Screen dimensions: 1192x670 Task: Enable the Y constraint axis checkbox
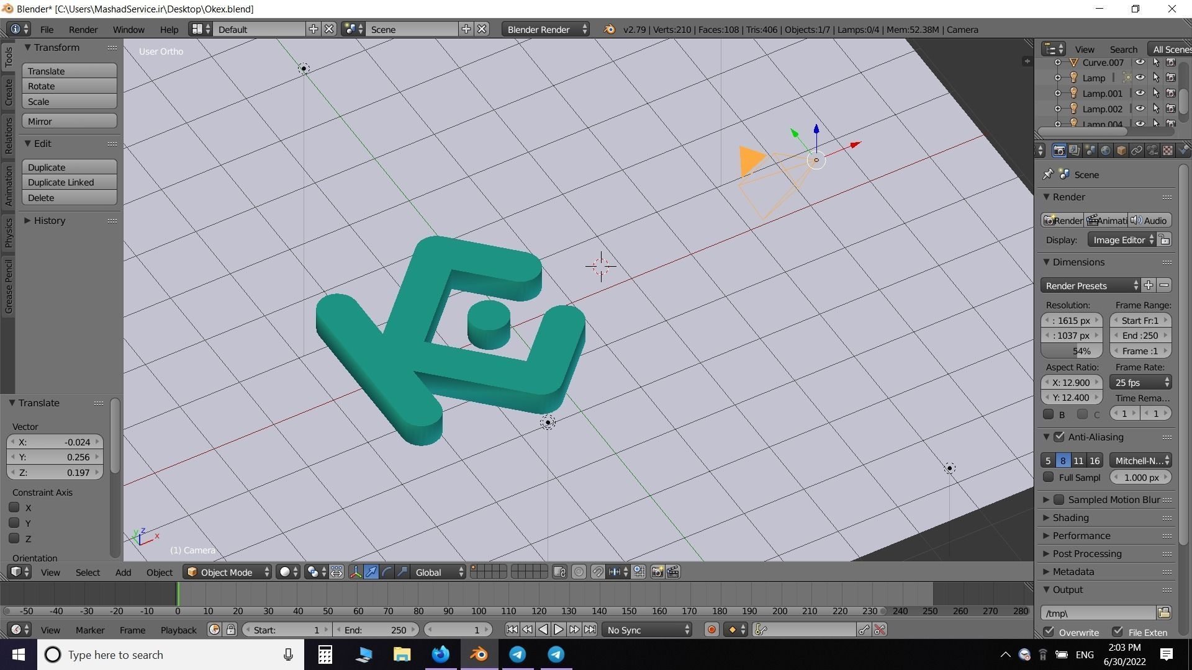click(x=14, y=523)
